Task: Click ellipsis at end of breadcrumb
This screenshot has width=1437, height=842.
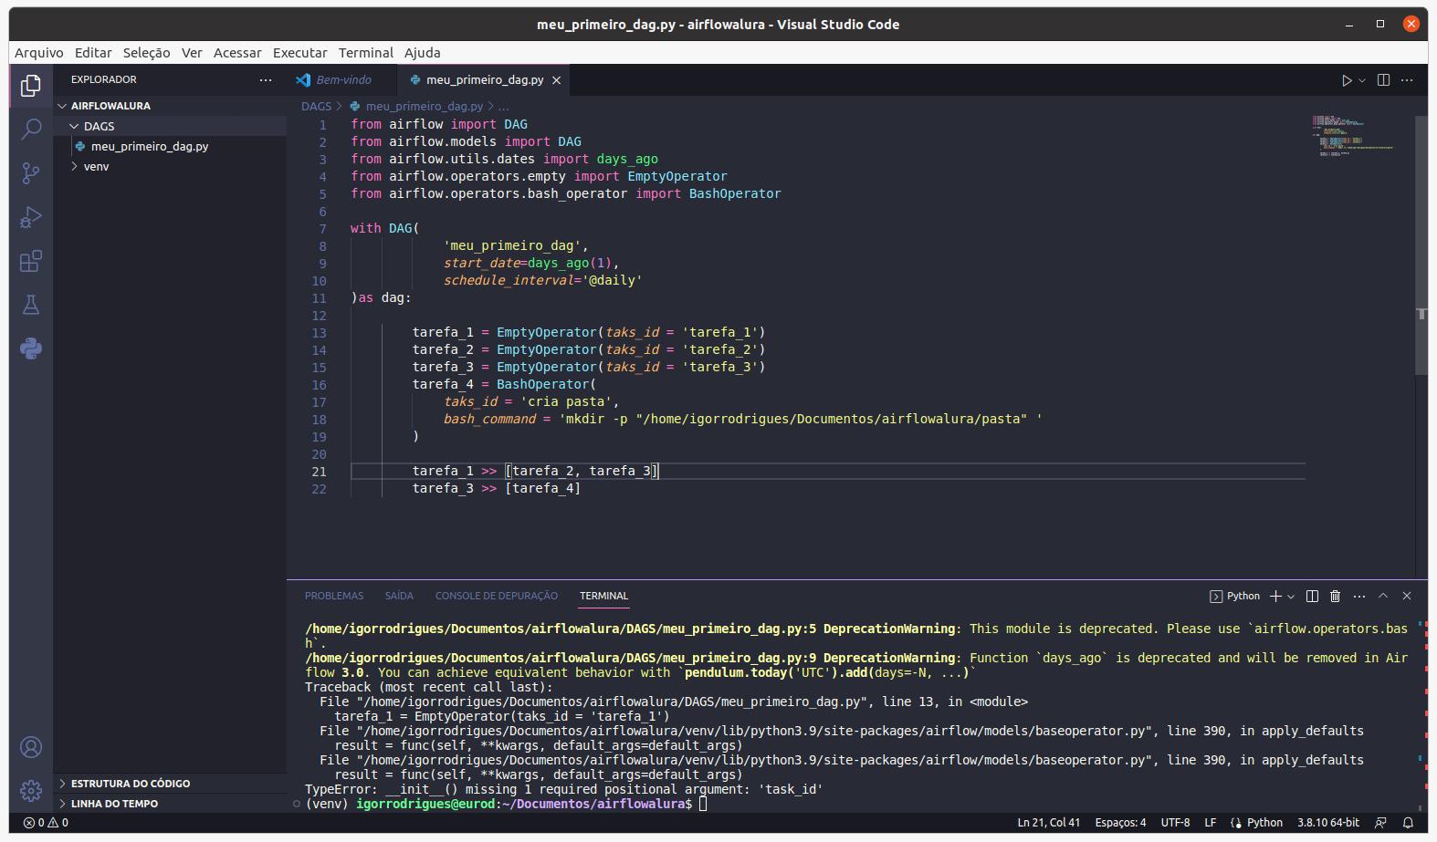Action: (504, 107)
